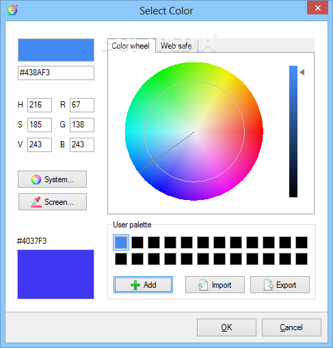Click the brightness slider arrow marker
This screenshot has width=333, height=348.
[302, 73]
